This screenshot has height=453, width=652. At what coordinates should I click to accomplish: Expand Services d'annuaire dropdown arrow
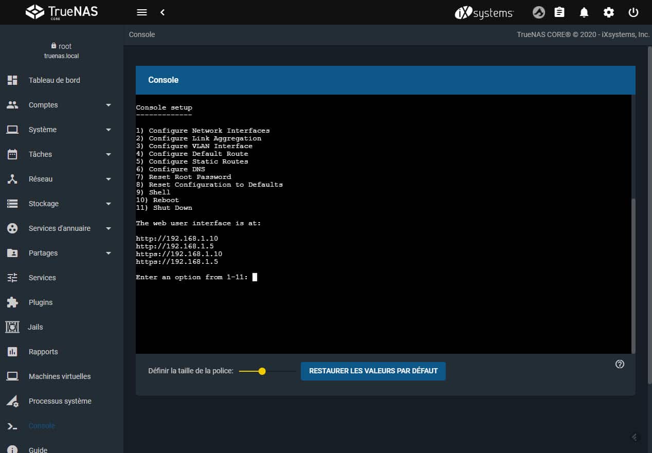pos(108,228)
